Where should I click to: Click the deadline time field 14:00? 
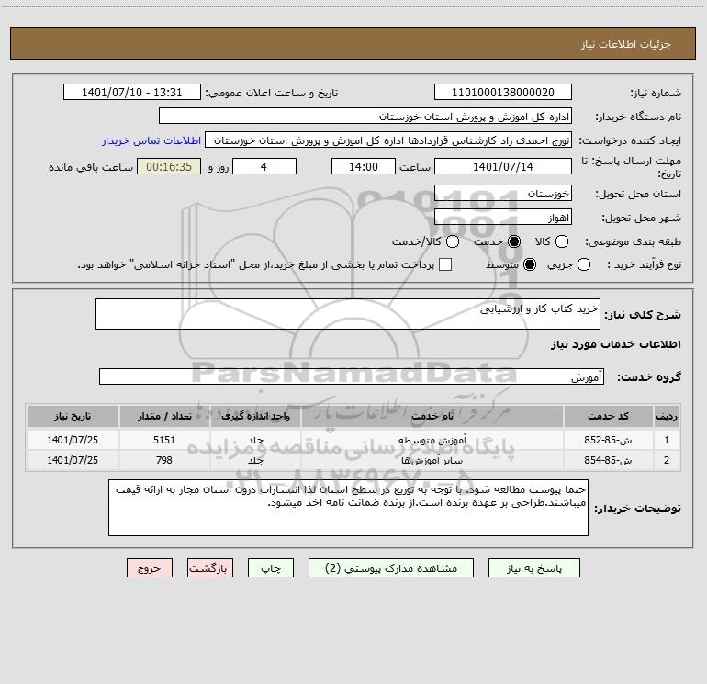coord(364,166)
